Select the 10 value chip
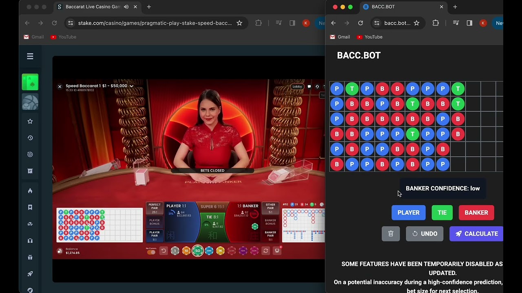The width and height of the screenshot is (522, 293). coord(186,251)
